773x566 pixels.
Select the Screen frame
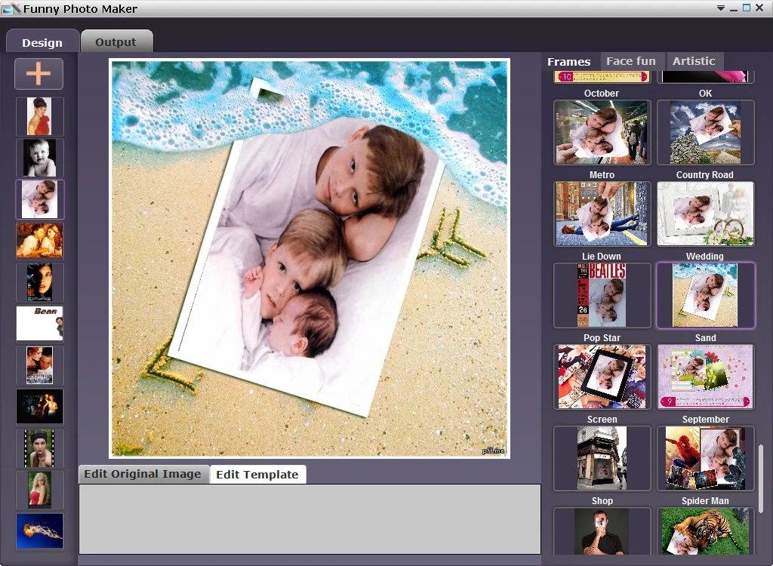tap(601, 377)
